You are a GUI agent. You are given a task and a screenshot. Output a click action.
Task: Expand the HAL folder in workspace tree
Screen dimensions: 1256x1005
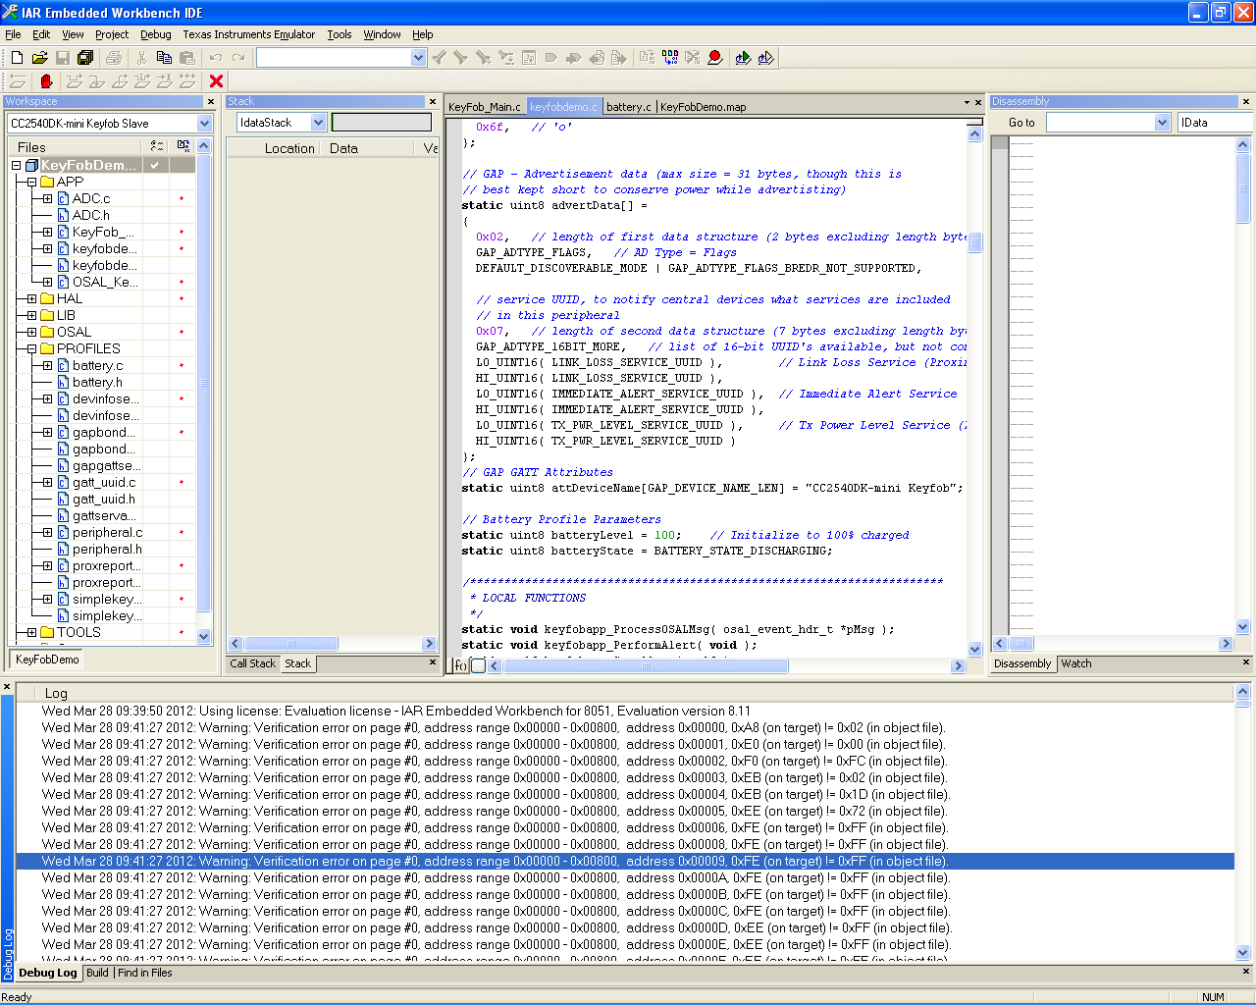[31, 298]
